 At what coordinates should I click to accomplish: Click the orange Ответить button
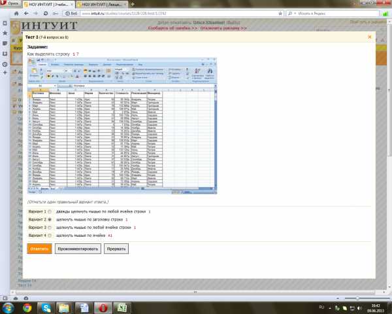(x=39, y=249)
